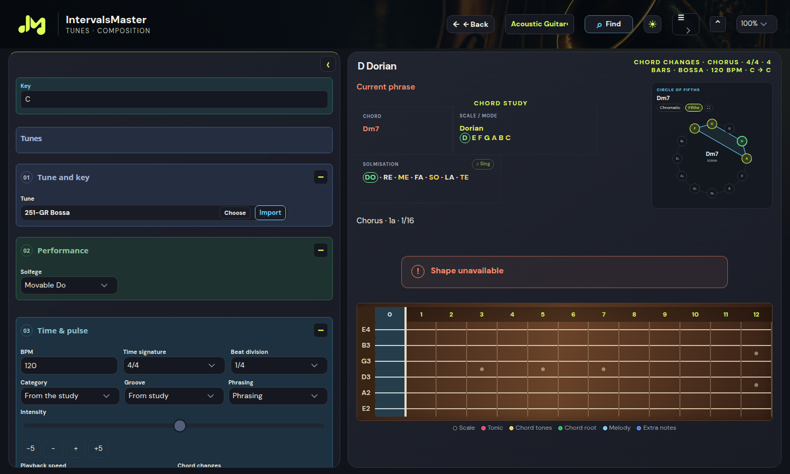
Task: Select the E note in Circle of Fifths
Action: [742, 176]
